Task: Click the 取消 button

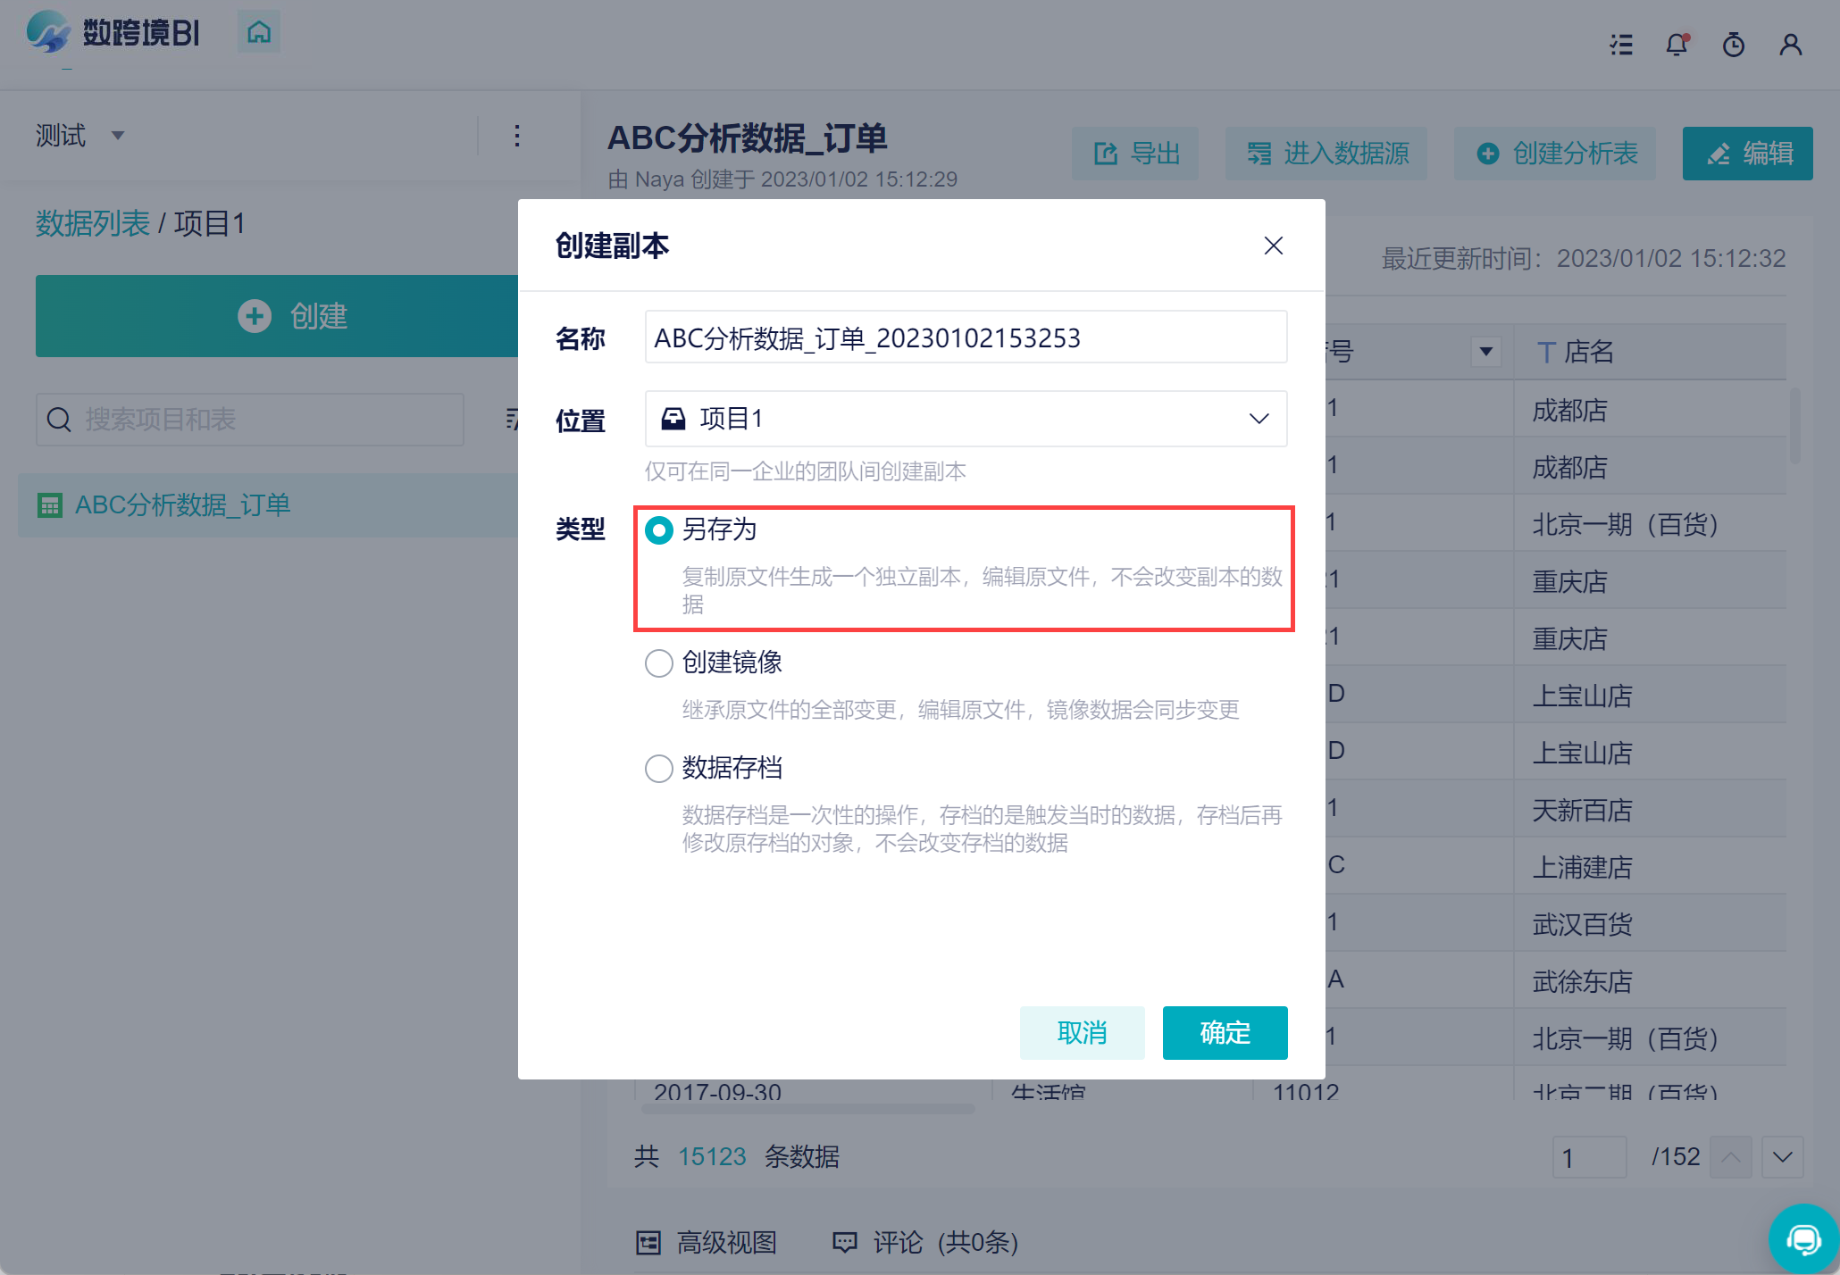Action: (1082, 1033)
